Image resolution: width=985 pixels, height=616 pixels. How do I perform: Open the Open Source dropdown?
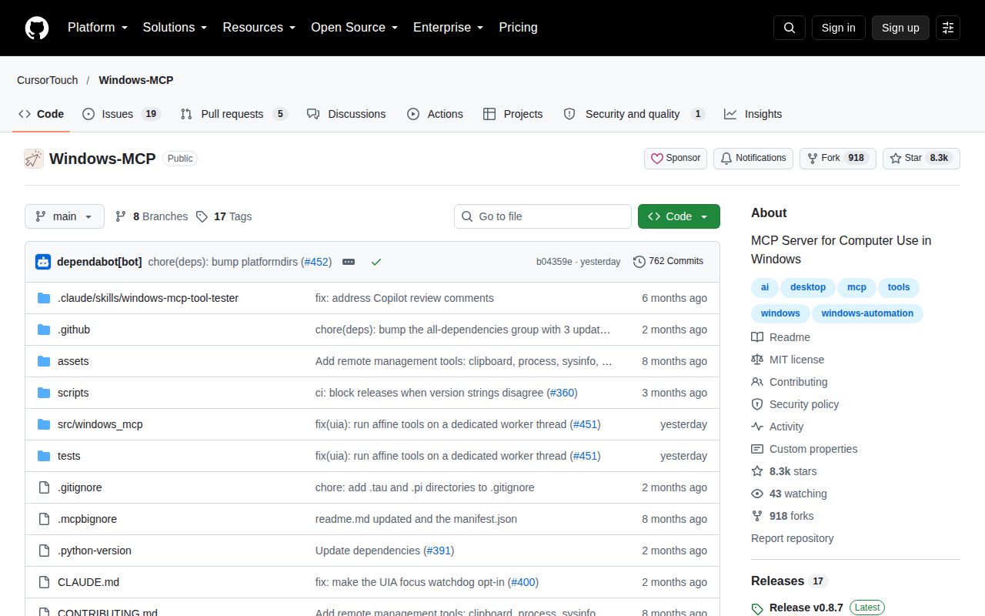click(355, 28)
